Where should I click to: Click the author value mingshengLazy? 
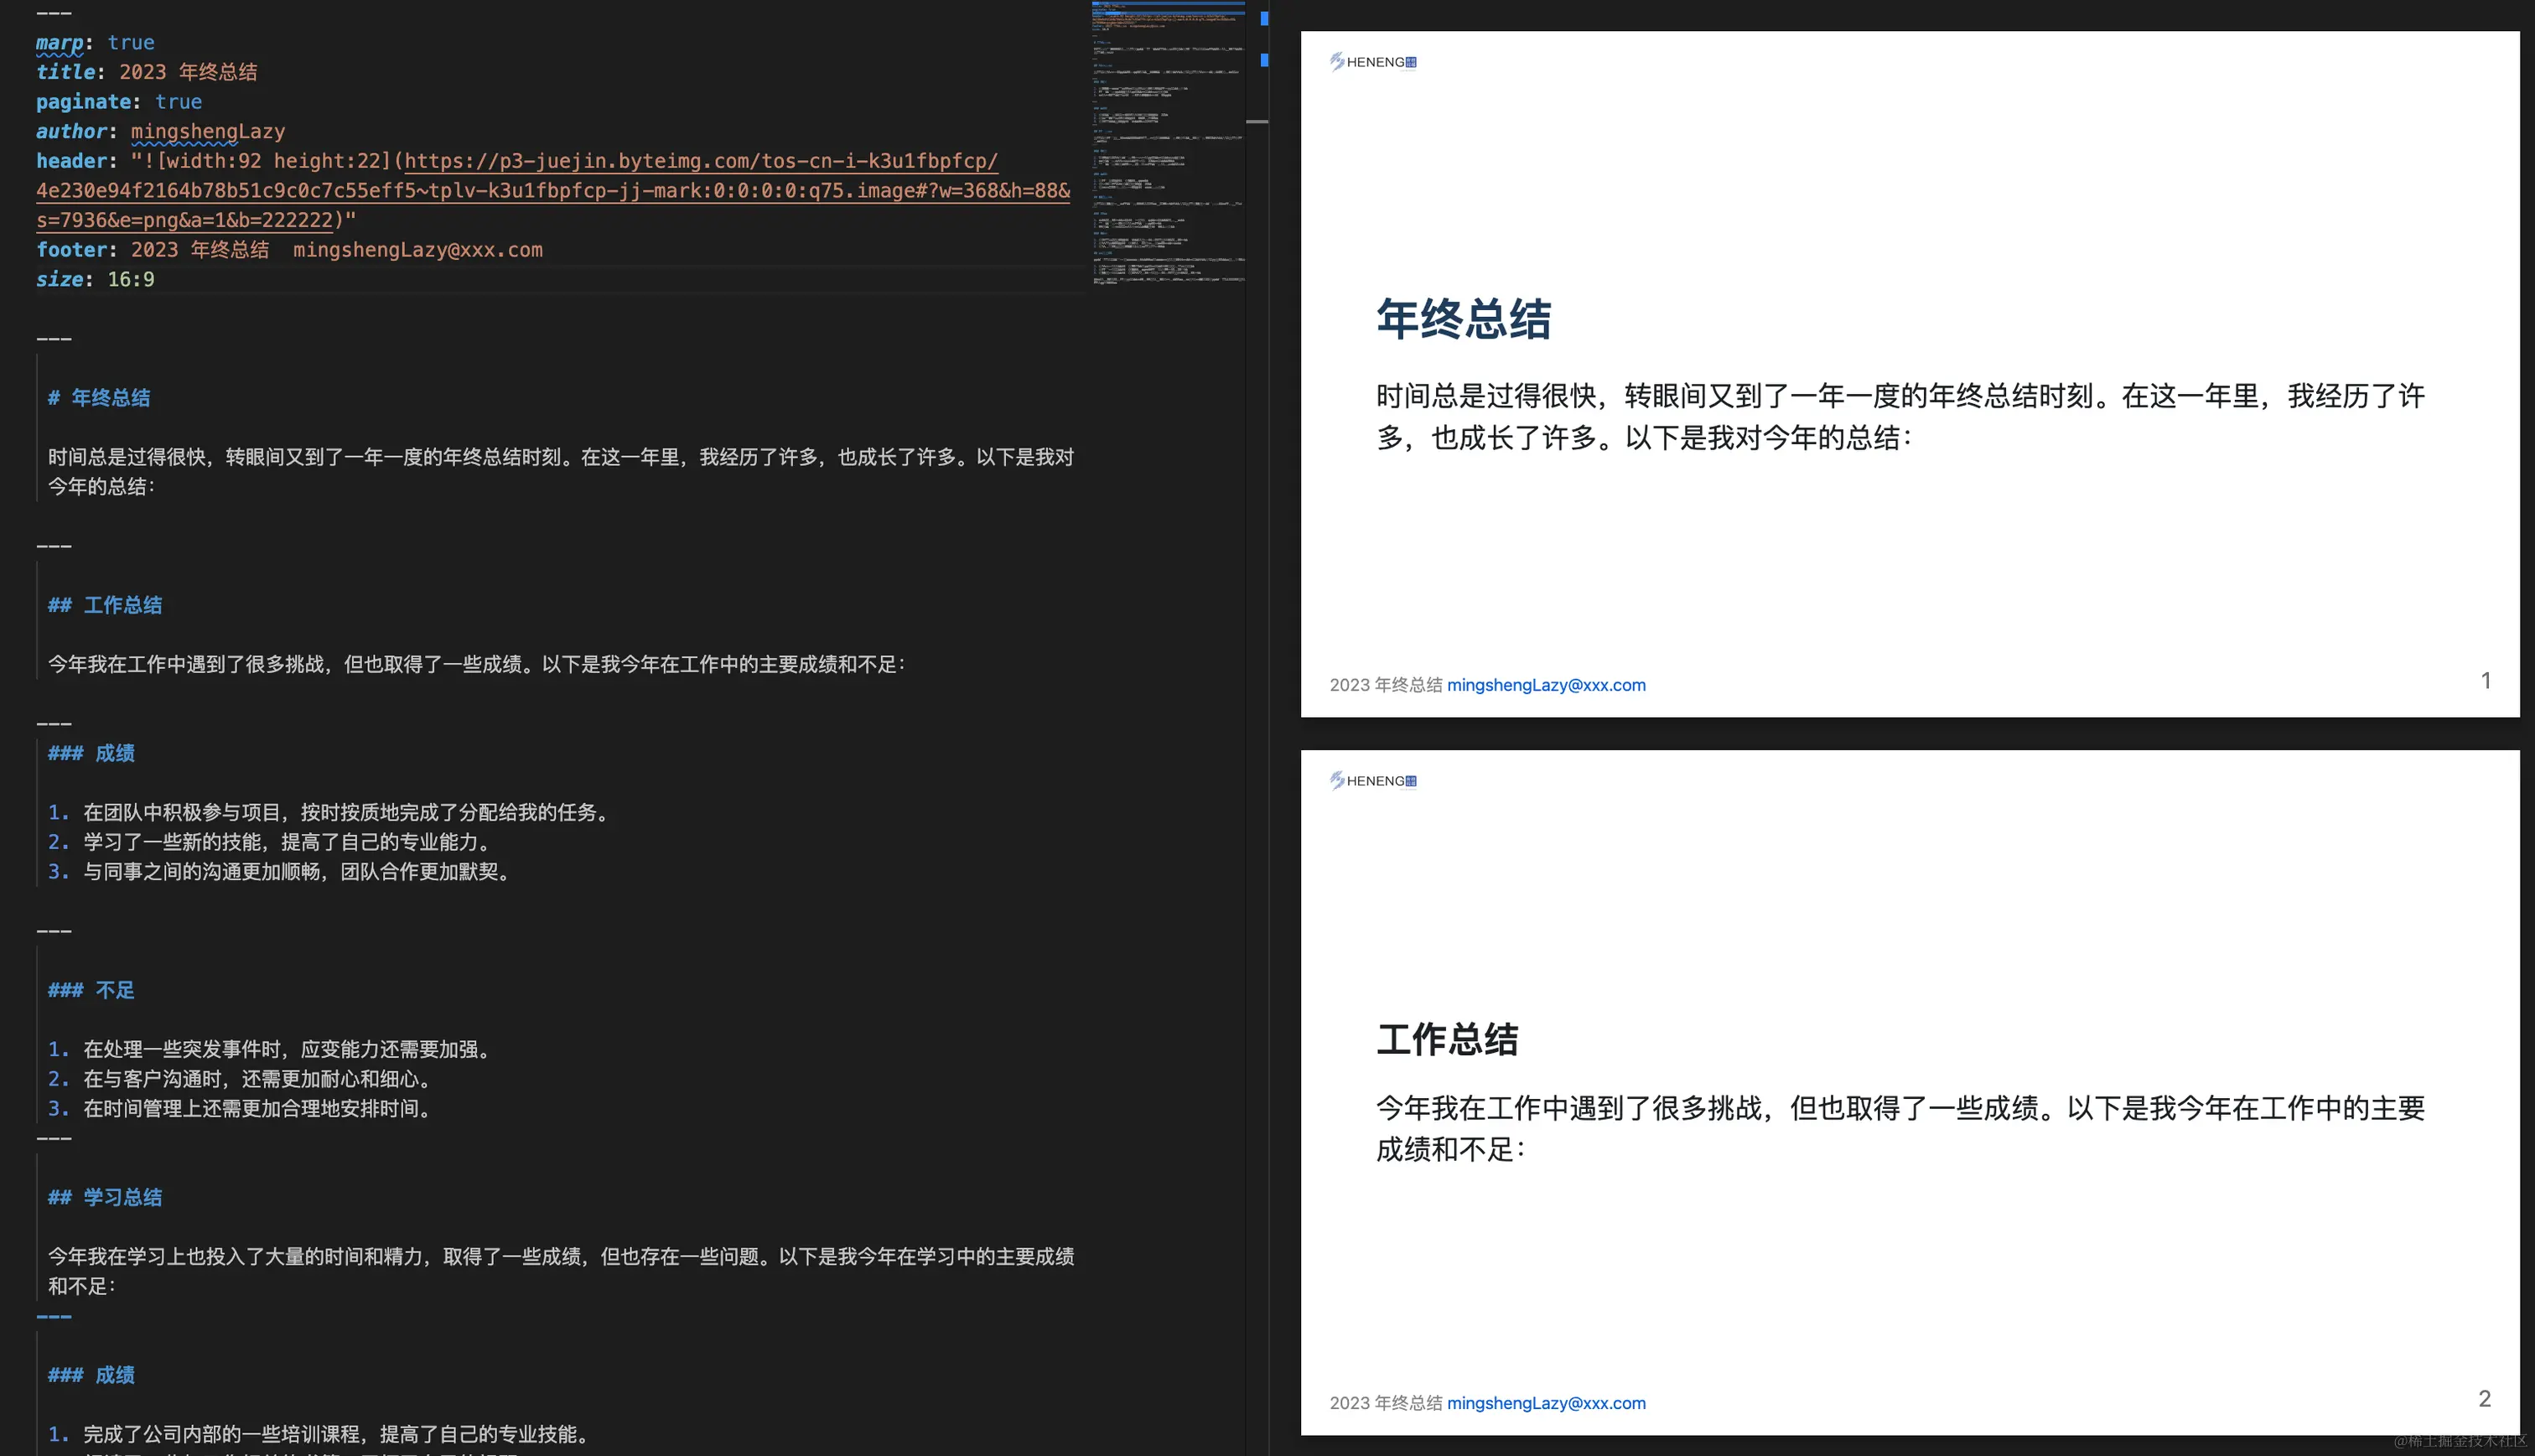coord(208,132)
